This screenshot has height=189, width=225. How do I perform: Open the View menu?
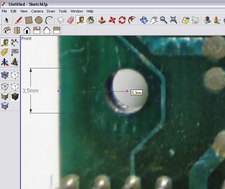click(x=24, y=11)
